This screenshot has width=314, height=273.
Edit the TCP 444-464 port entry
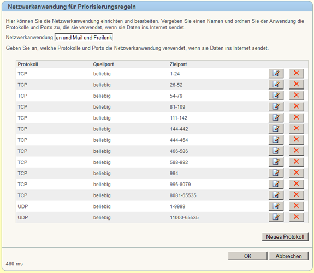[276, 140]
